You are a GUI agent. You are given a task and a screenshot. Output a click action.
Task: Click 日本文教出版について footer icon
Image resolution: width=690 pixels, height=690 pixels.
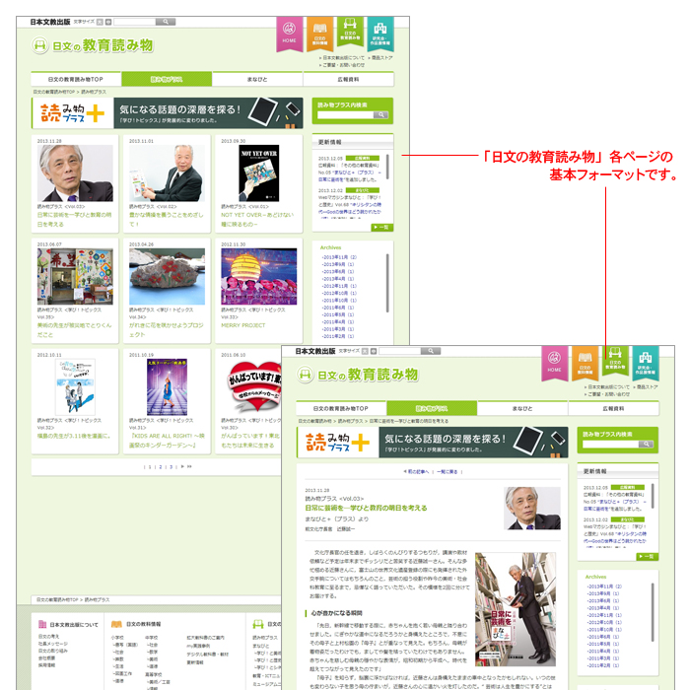[x=42, y=624]
